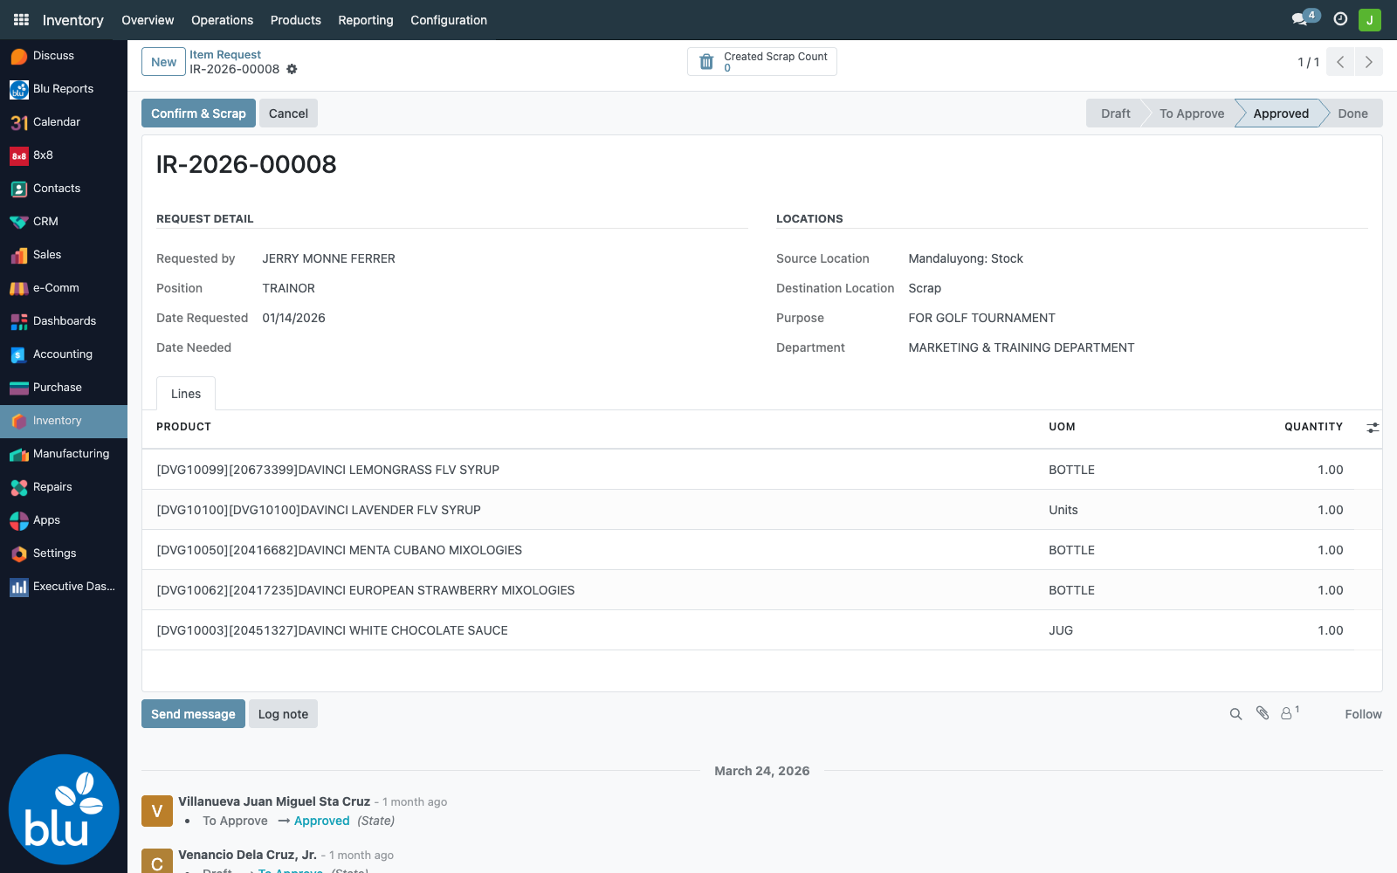
Task: Select the Lines tab
Action: (x=186, y=394)
